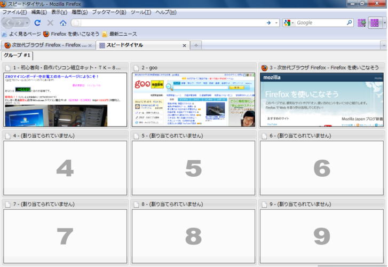Screen dimensions: 388x267
Task: Open the 最新ニュース feed bookmark
Action: point(119,34)
